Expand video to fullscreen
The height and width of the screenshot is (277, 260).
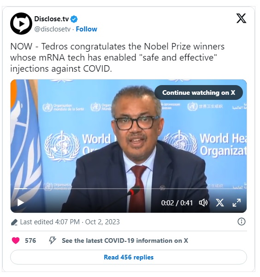point(236,203)
